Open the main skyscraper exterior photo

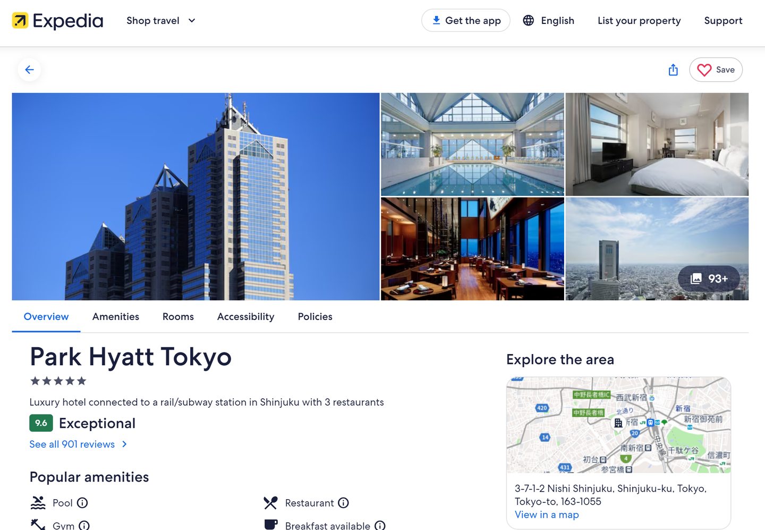pyautogui.click(x=195, y=197)
